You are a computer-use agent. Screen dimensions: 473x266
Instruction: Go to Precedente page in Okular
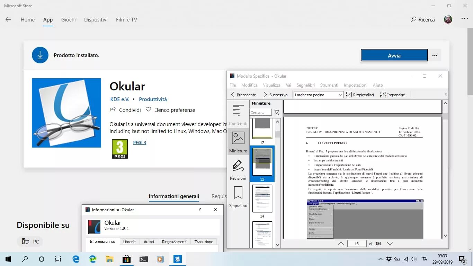pos(243,95)
